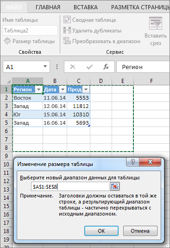Click the select all corner triangle
The image size is (170, 248).
(8, 81)
